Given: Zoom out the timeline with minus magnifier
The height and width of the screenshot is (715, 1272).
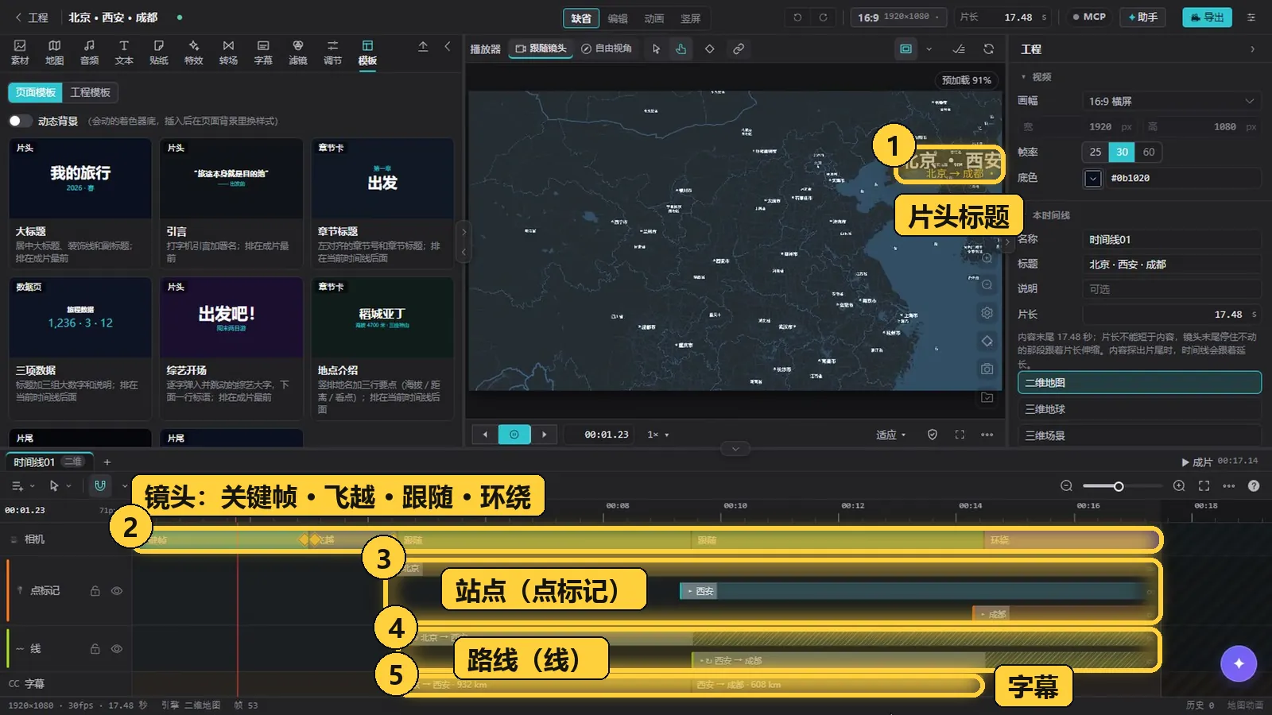Looking at the screenshot, I should coord(1066,485).
